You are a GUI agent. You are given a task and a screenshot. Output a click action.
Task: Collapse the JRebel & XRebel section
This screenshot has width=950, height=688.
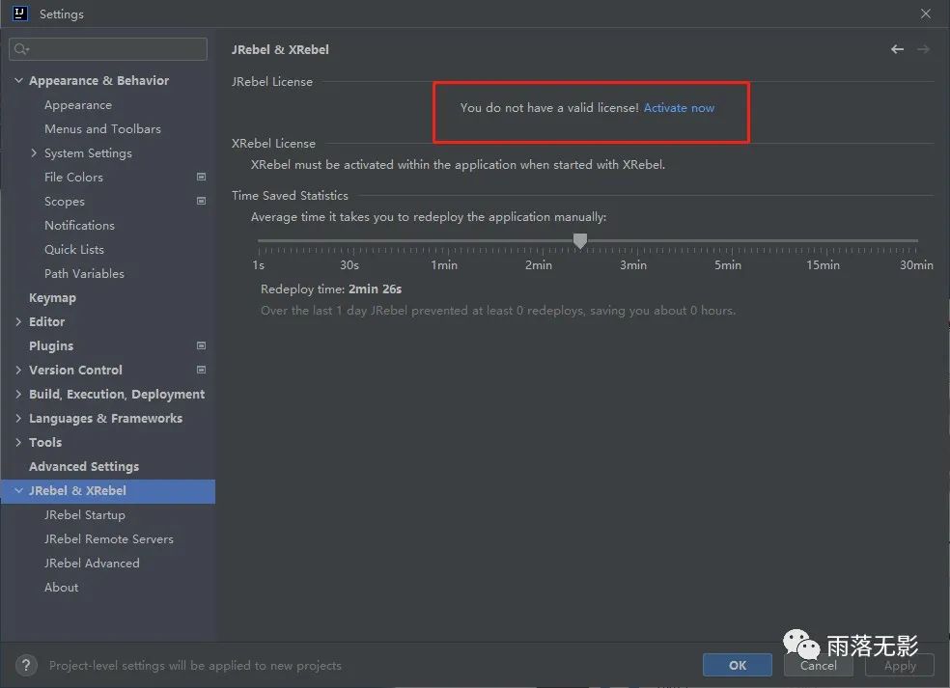pyautogui.click(x=18, y=490)
